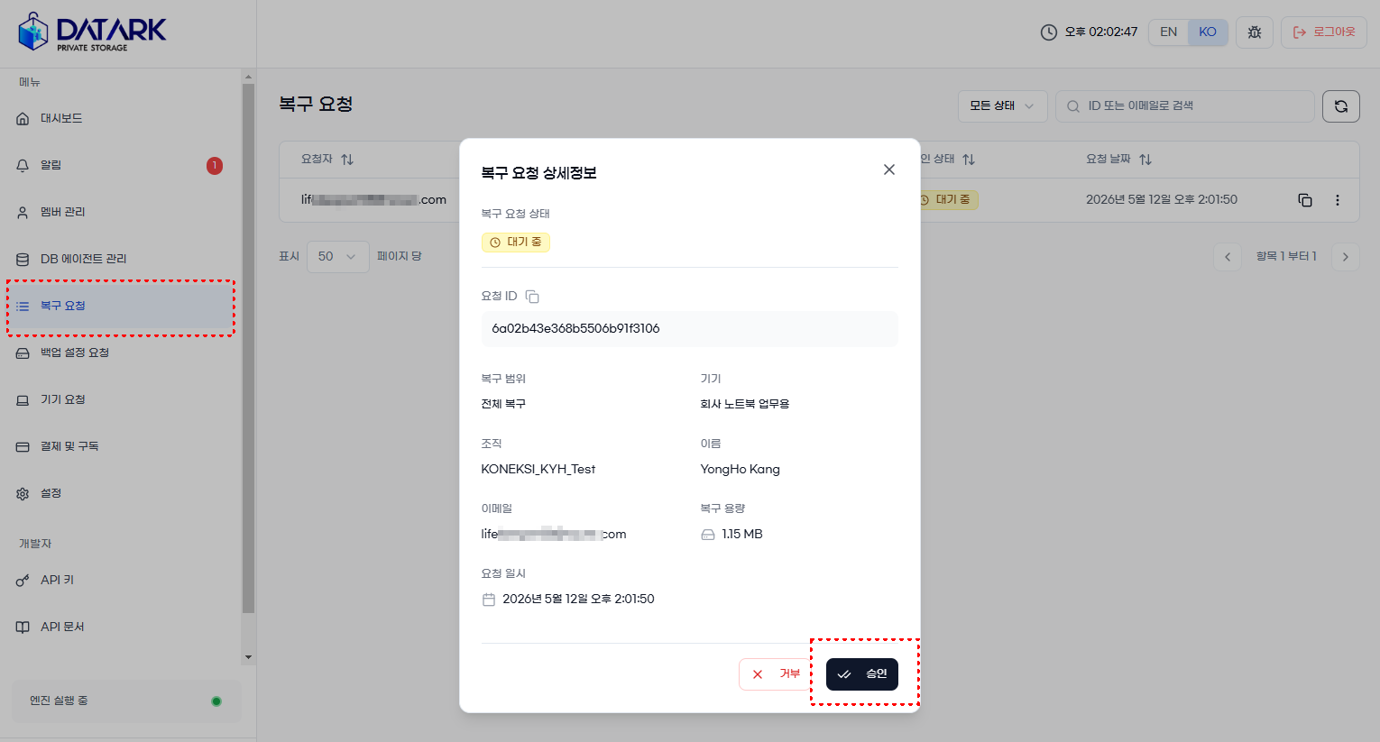Click the dialog date 2026년 5월 12일 오후 2:01:50
This screenshot has width=1380, height=742.
[x=578, y=599]
